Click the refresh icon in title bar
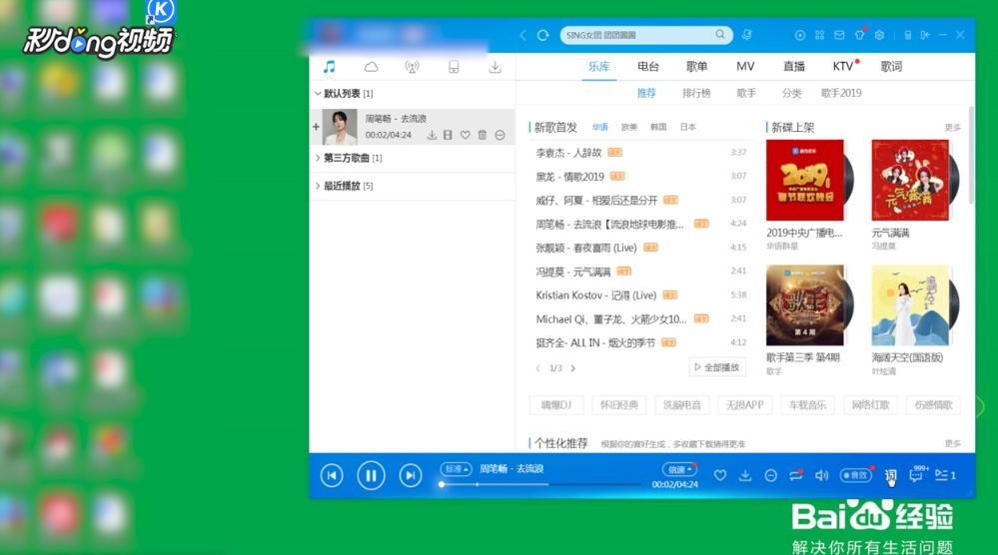 click(x=542, y=35)
